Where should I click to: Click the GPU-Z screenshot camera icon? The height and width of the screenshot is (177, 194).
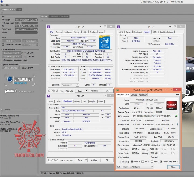178,95
